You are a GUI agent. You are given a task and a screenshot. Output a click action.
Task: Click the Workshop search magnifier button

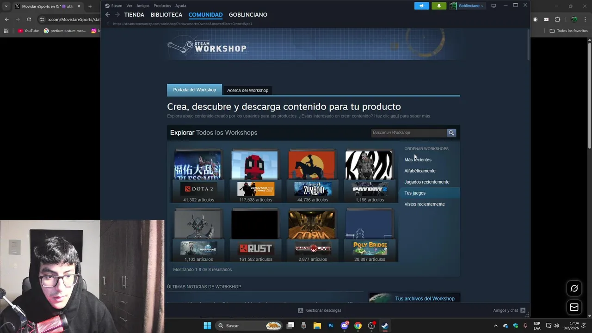[x=451, y=133]
